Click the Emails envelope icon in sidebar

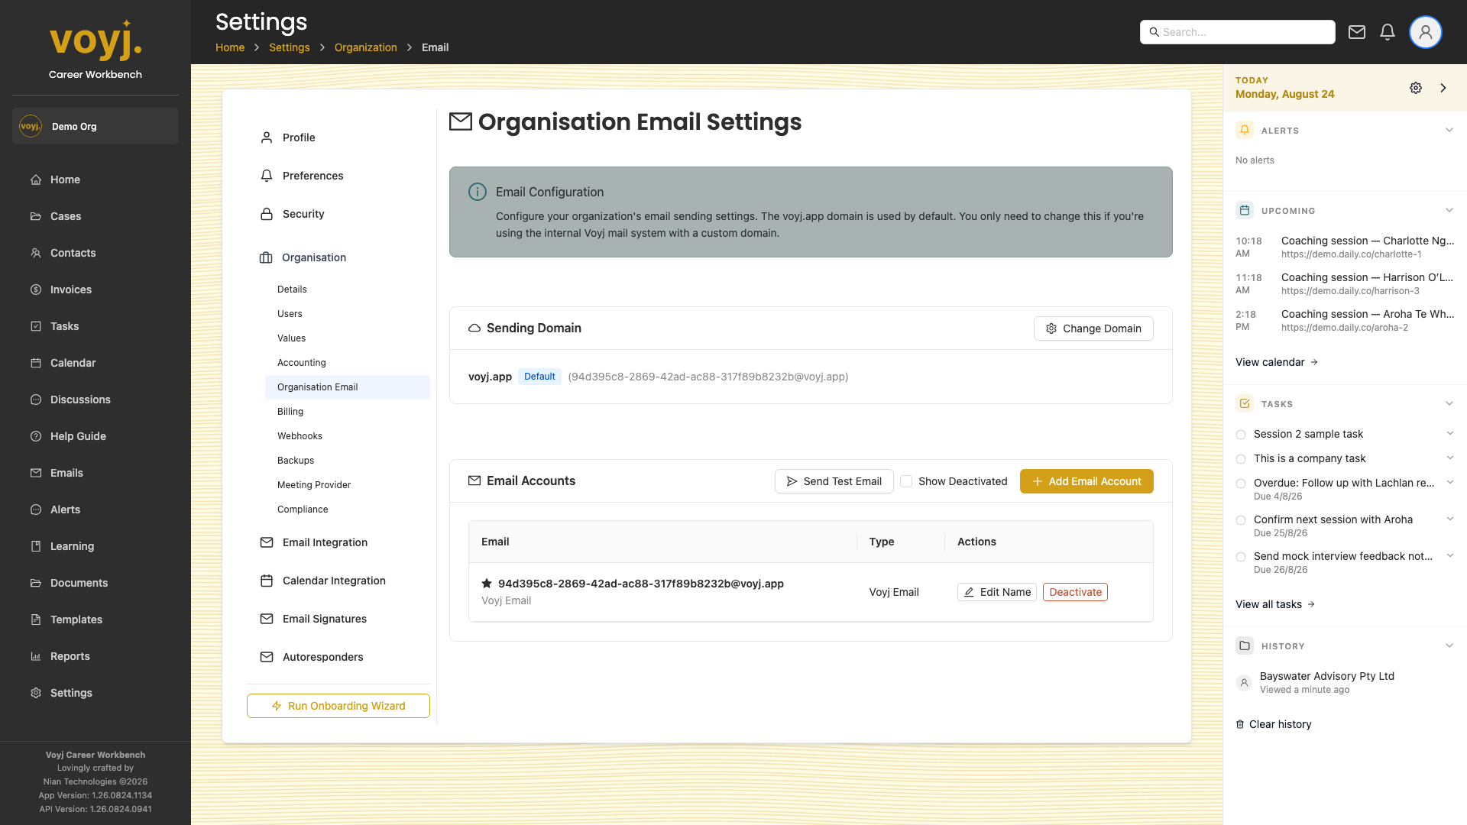(36, 473)
